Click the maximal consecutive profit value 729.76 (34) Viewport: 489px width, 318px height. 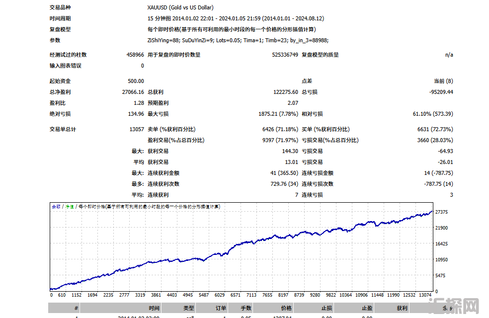284,184
